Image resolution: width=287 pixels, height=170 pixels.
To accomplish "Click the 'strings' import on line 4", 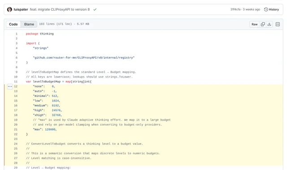I will [x=41, y=48].
